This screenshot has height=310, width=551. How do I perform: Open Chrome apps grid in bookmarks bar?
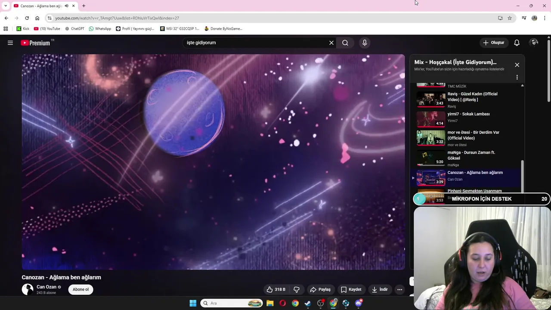6,29
